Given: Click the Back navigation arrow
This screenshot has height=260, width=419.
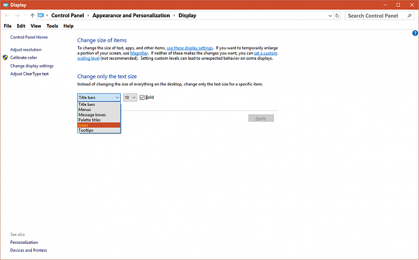Looking at the screenshot, I should tap(7, 16).
